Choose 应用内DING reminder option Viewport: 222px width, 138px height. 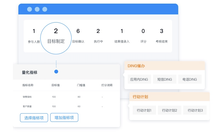[139, 79]
